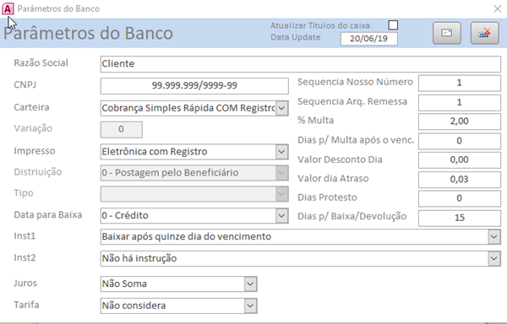Expand the Carteira dropdown arrow
The height and width of the screenshot is (324, 507).
pyautogui.click(x=281, y=108)
